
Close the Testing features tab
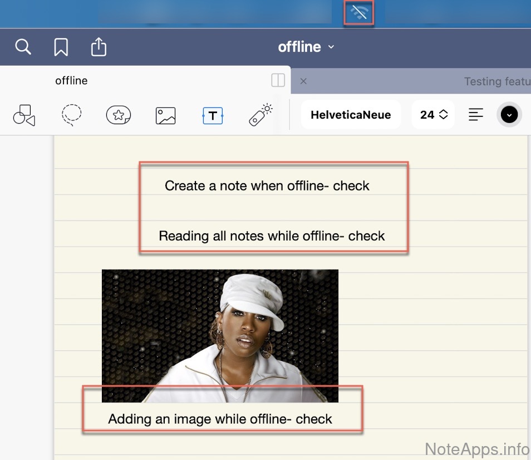click(x=303, y=81)
